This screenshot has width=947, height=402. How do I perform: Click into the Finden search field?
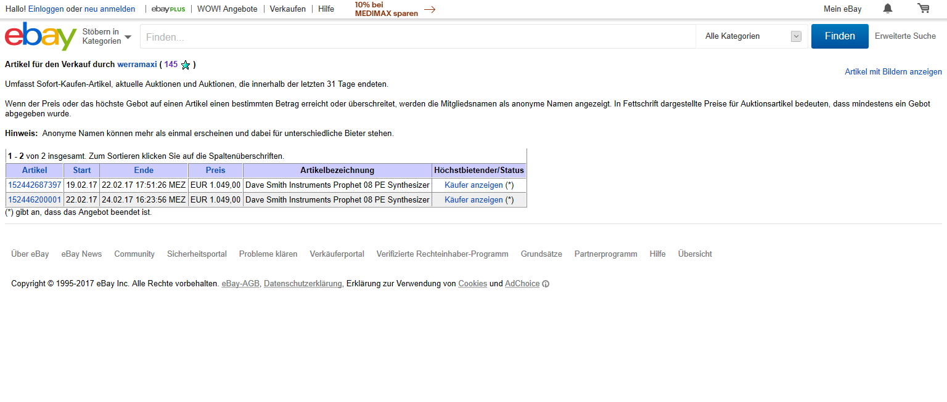tap(417, 37)
